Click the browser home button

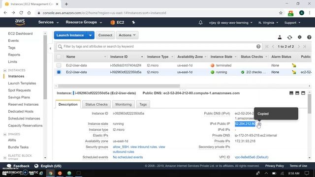pos(29,13)
